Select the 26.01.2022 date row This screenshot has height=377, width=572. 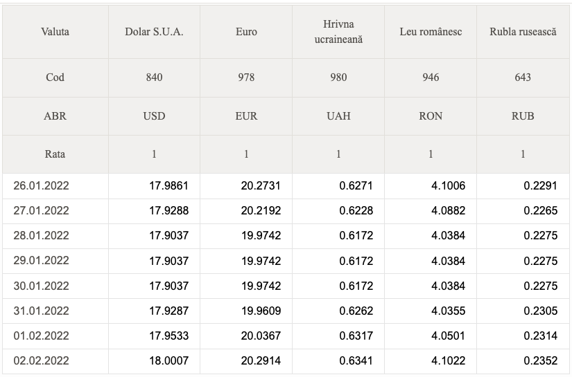tap(286, 186)
